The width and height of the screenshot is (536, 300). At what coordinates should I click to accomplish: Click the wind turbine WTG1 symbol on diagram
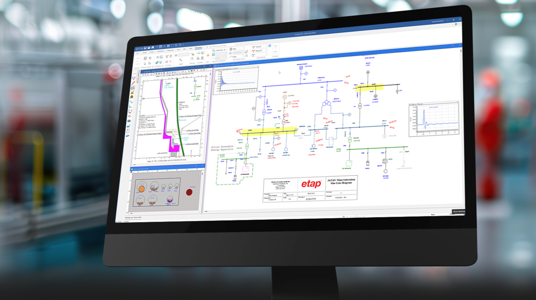368,72
